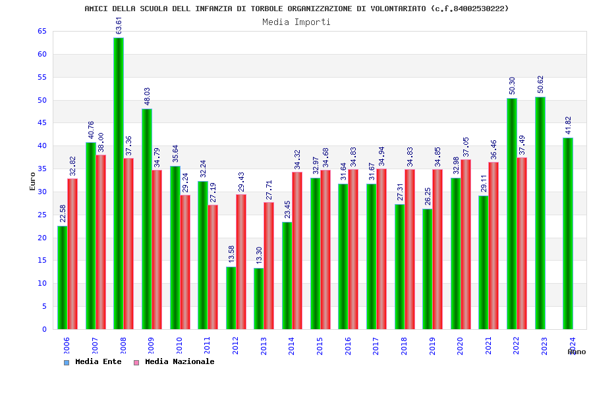593x395 pixels.
Task: Click the green 2008 bar labeled 63.61
Action: [119, 183]
